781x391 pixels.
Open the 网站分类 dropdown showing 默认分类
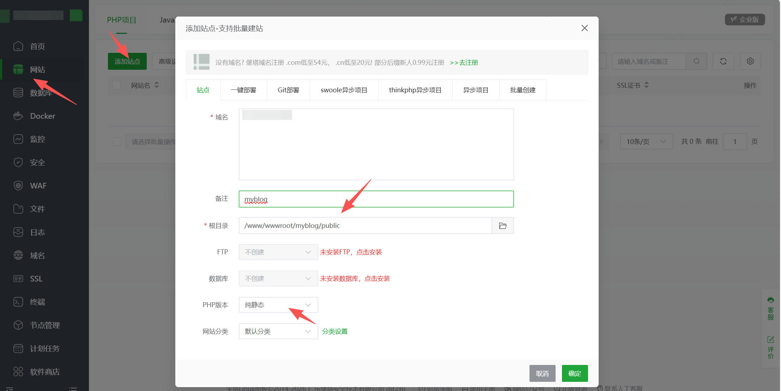[278, 331]
